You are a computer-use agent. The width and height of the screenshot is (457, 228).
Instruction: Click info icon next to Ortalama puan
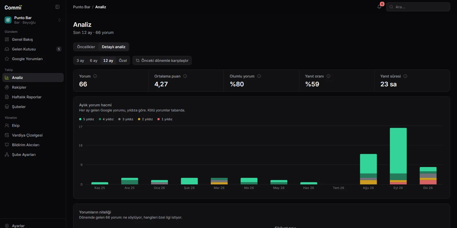point(185,76)
